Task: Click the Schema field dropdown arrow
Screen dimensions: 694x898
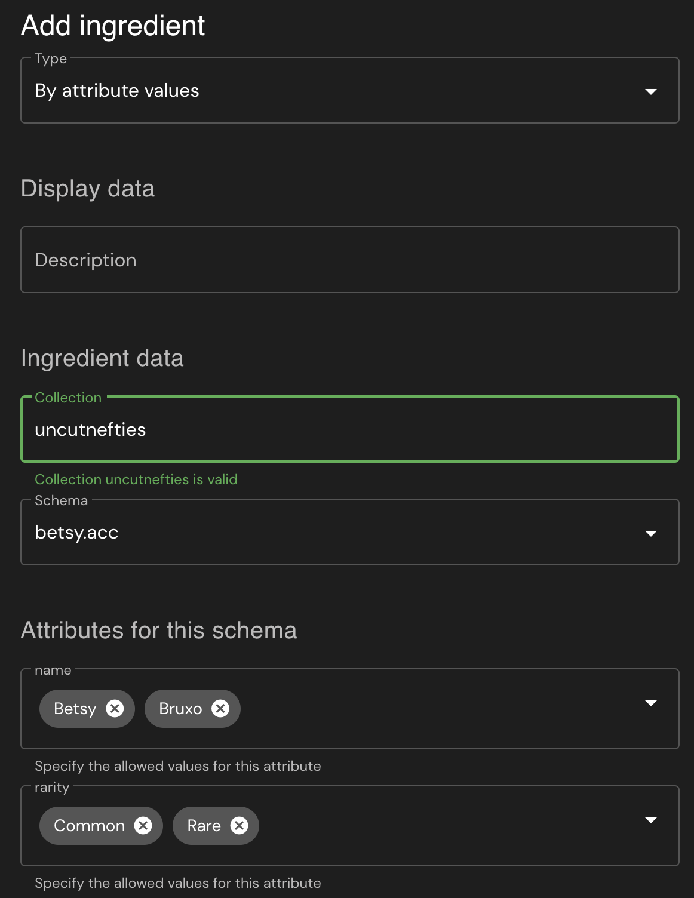Action: point(651,533)
